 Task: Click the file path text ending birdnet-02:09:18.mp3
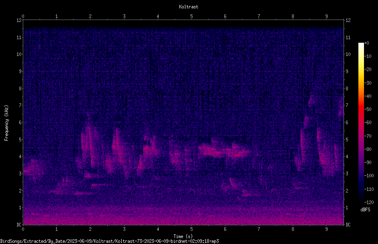tap(109, 241)
